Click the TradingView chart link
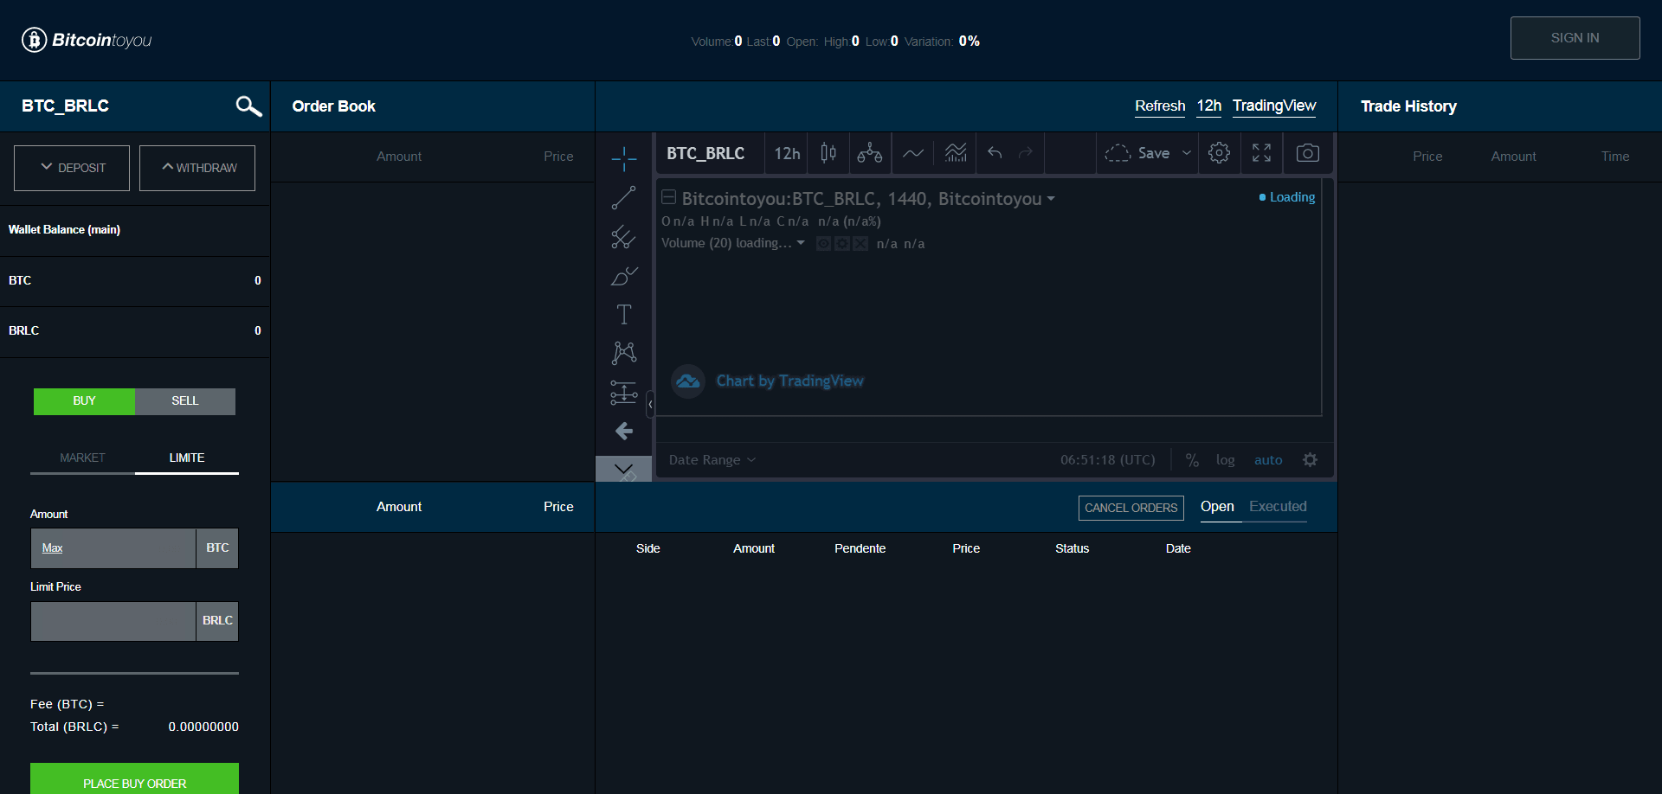 1274,106
